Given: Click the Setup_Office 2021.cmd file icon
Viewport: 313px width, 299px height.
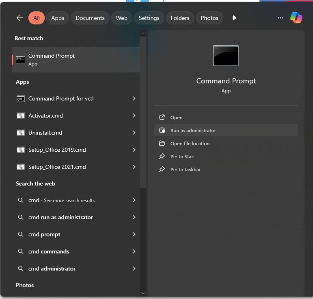Looking at the screenshot, I should (21, 167).
